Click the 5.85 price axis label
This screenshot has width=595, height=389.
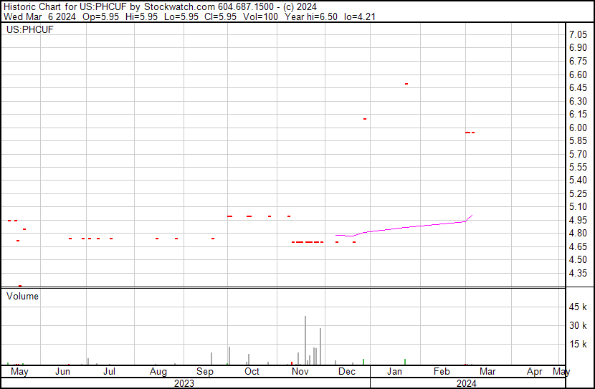tap(578, 140)
